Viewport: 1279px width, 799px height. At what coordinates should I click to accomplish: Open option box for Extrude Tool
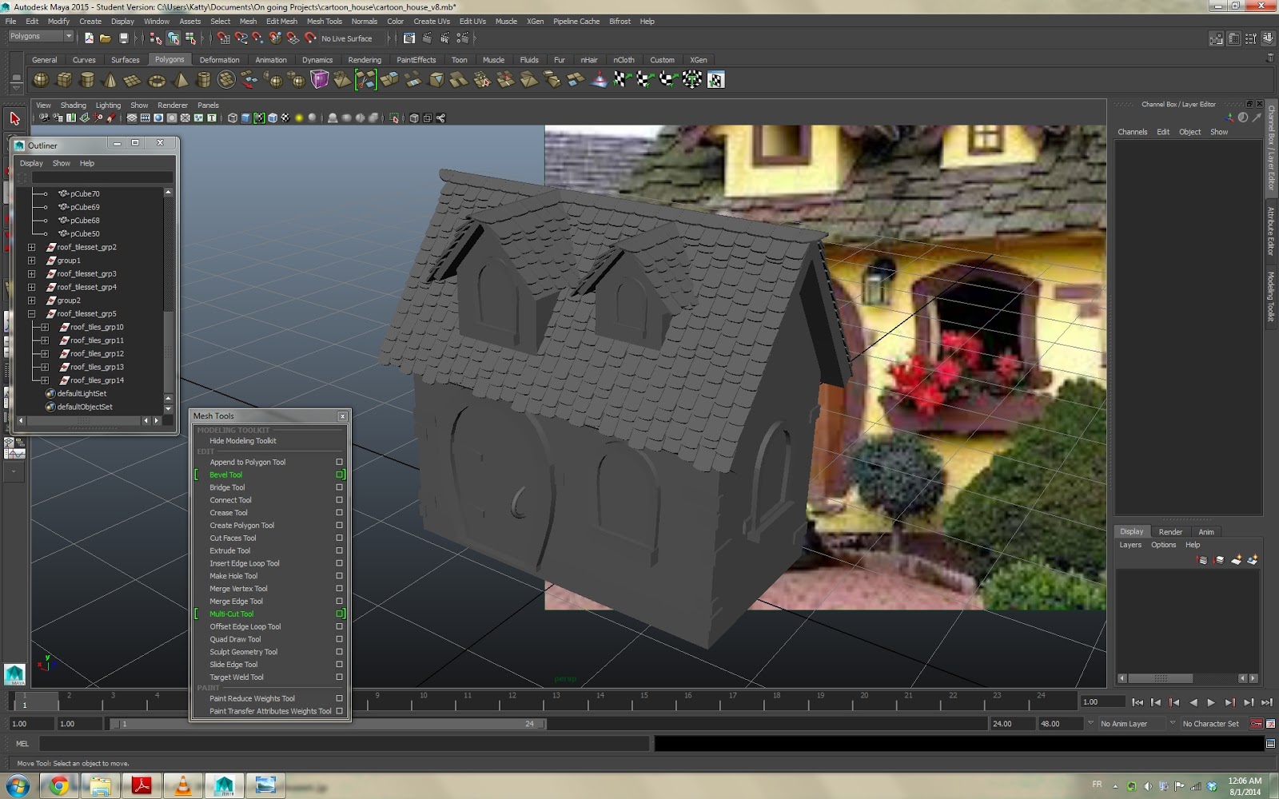[340, 551]
